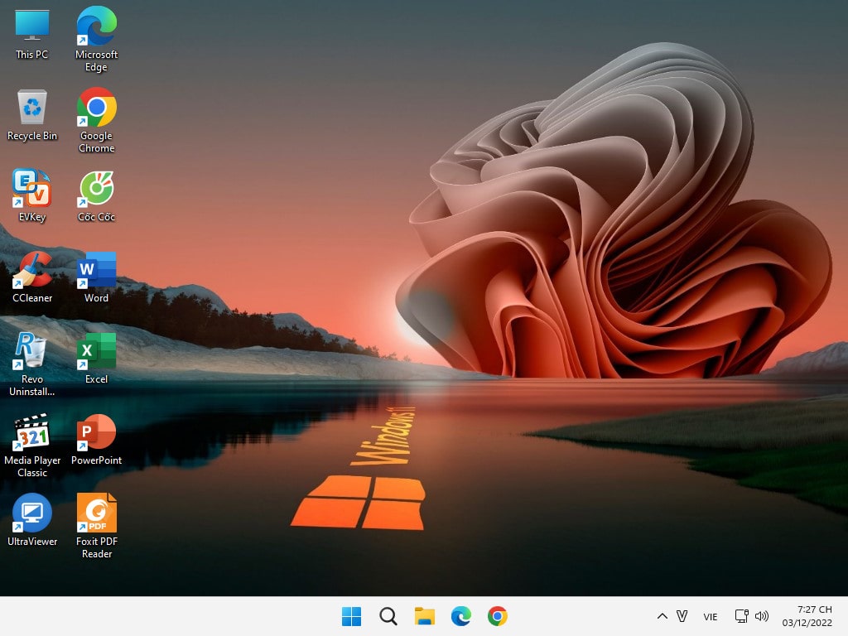This screenshot has height=636, width=848.
Task: Show hidden icons in system tray
Action: [x=662, y=616]
